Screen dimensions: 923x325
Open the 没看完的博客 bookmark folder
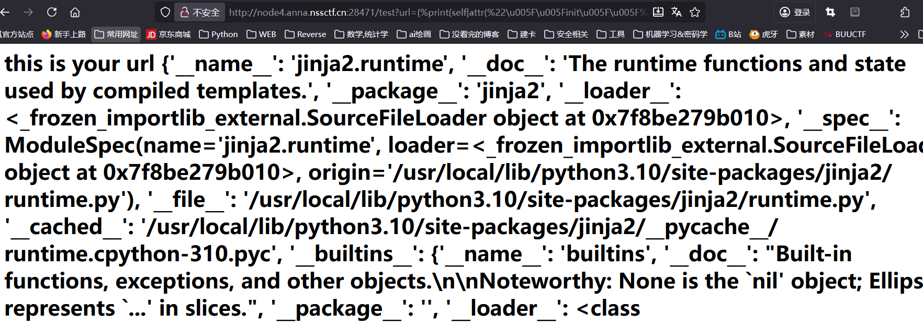pyautogui.click(x=469, y=34)
